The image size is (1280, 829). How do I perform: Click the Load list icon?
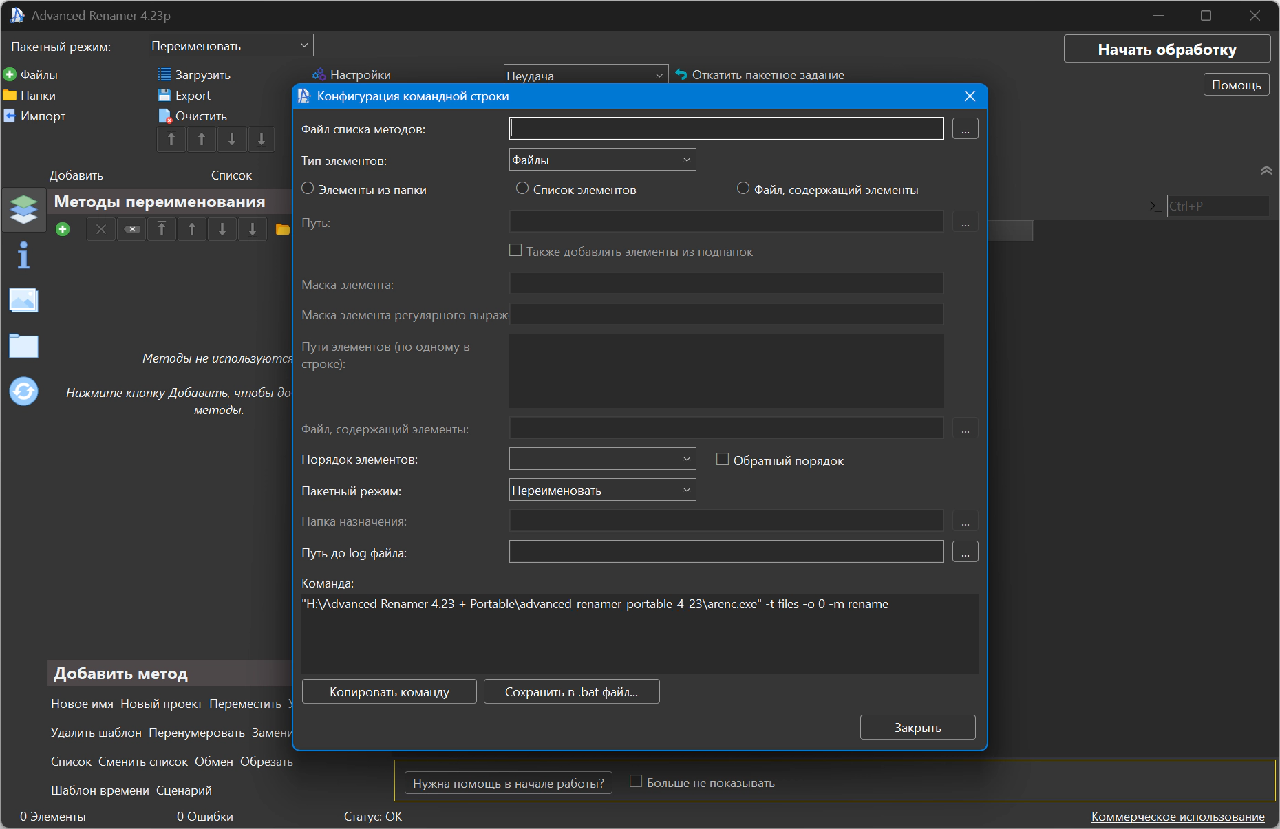164,74
